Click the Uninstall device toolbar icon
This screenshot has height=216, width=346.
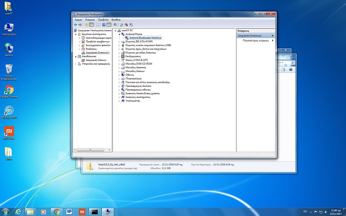pyautogui.click(x=126, y=25)
